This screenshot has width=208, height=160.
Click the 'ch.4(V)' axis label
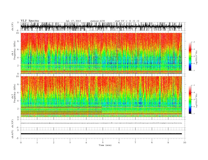(13, 134)
